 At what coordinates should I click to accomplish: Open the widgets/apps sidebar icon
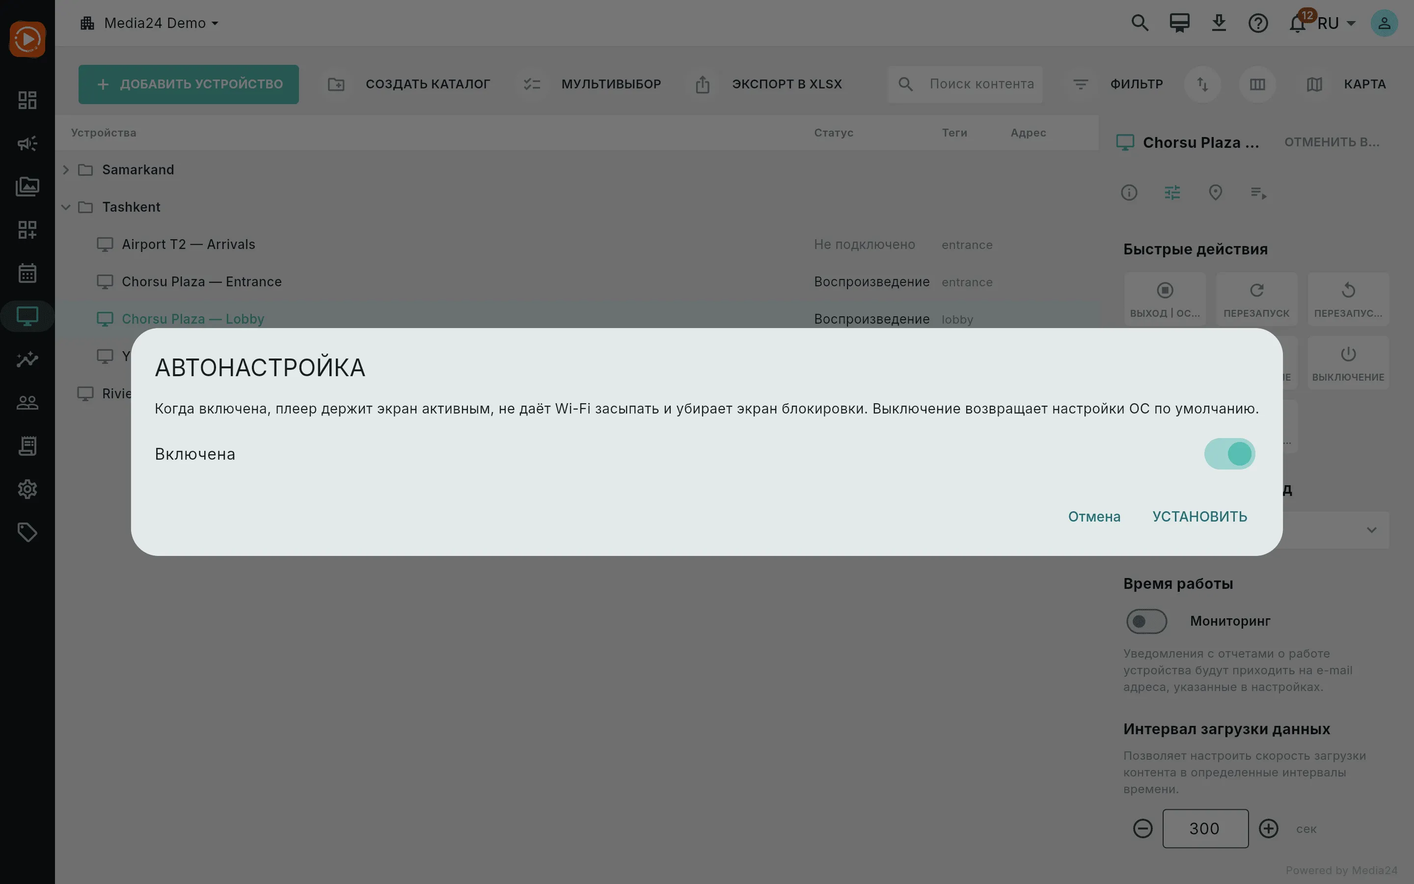(27, 230)
